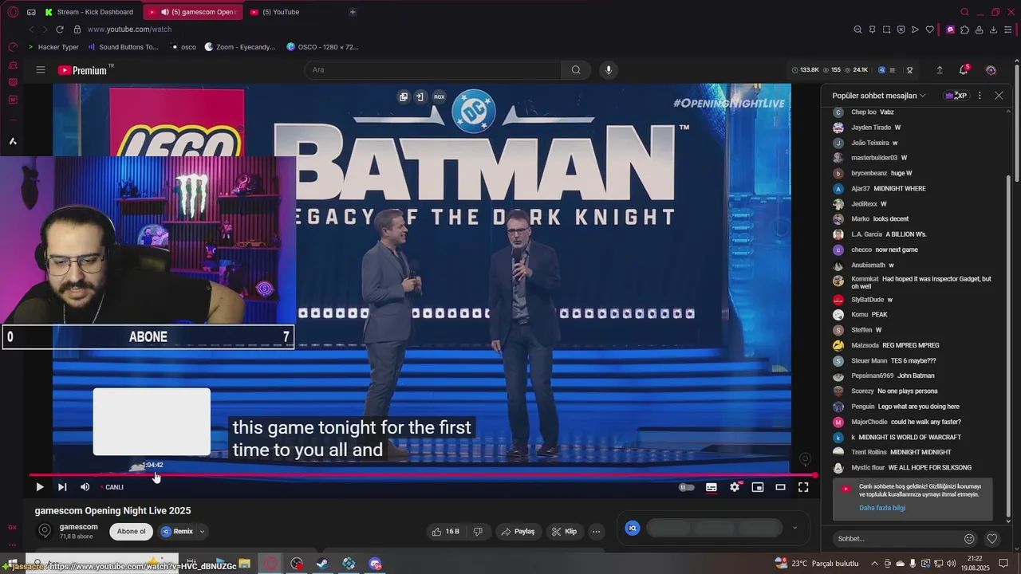1021x574 pixels.
Task: Enable miniplayer mode
Action: pyautogui.click(x=758, y=487)
